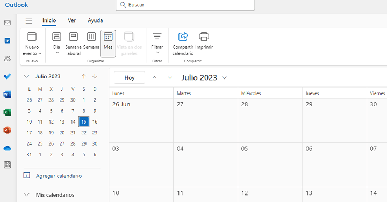Launch Word from the sidebar
Image resolution: width=387 pixels, height=202 pixels.
click(x=8, y=94)
